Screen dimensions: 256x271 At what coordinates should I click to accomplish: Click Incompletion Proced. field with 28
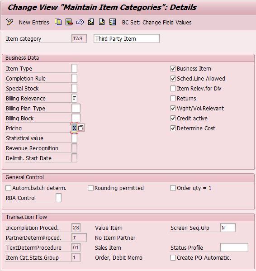pyautogui.click(x=76, y=228)
